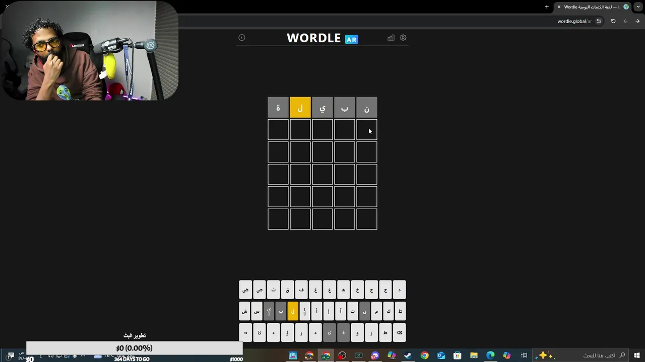645x362 pixels.
Task: Tap the ك key
Action: [x=388, y=311]
